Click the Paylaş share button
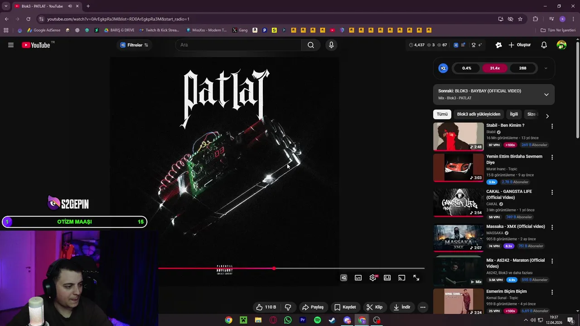580x326 pixels. (313, 307)
